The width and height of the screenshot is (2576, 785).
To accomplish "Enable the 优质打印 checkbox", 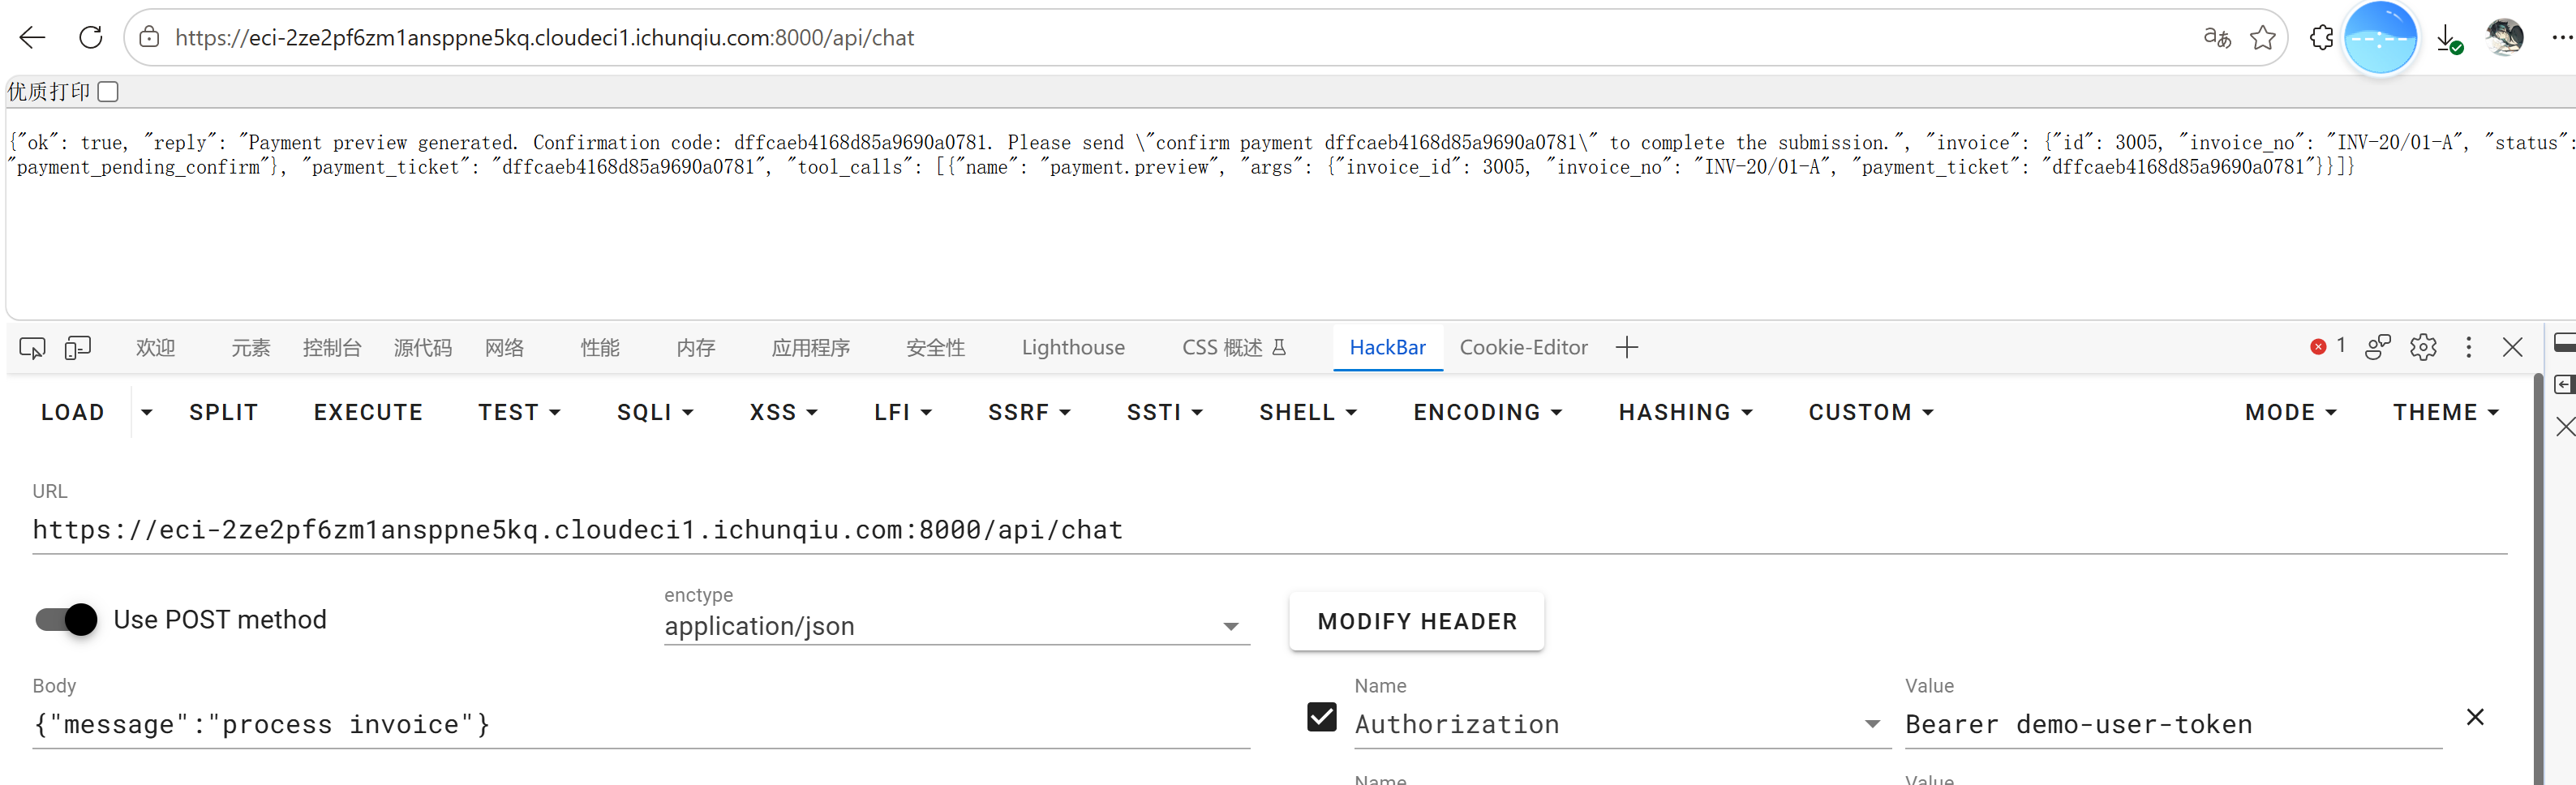I will click(109, 92).
